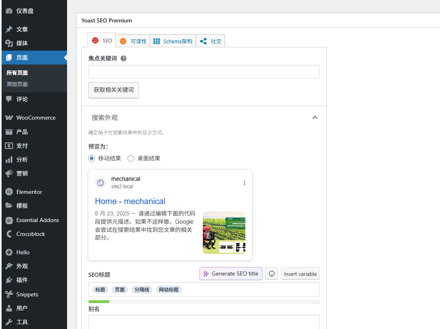The height and width of the screenshot is (329, 440).
Task: Open WooCommerce from the sidebar
Action: pos(36,118)
